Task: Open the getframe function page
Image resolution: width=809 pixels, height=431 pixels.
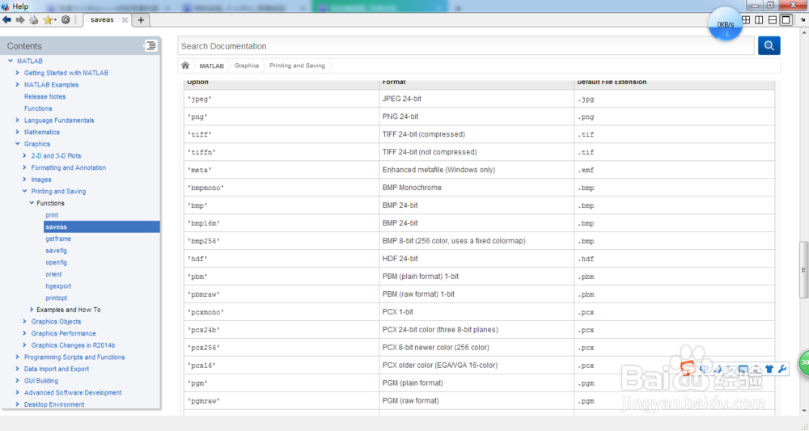Action: point(58,239)
